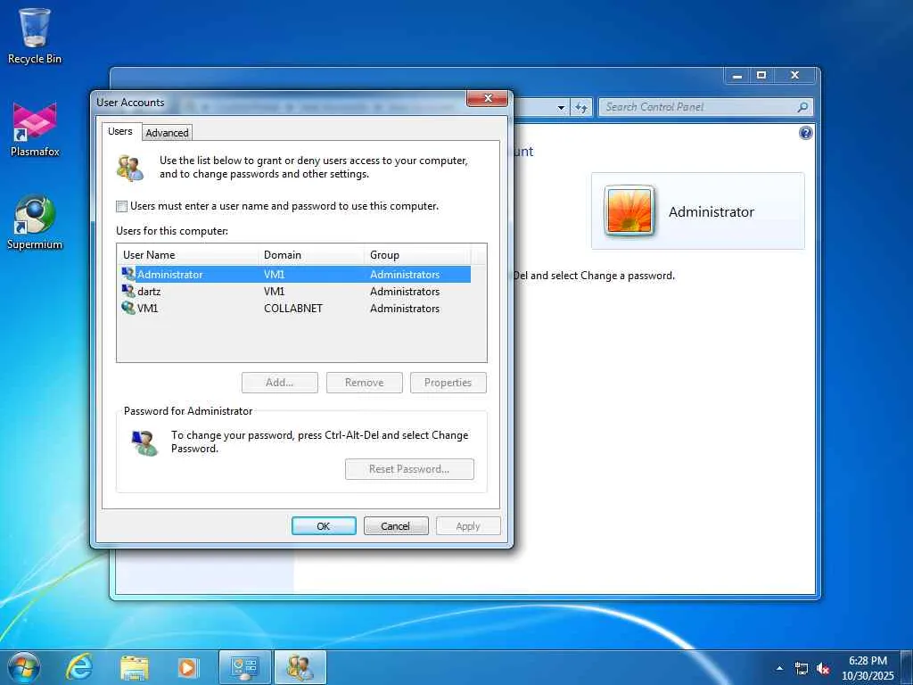Toggle 'Users must enter a user name' checkbox
The height and width of the screenshot is (685, 913).
[x=121, y=206]
